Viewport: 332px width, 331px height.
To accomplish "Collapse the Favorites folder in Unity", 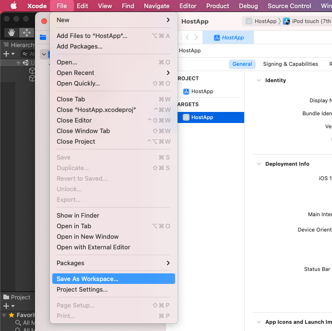I will coord(4,315).
